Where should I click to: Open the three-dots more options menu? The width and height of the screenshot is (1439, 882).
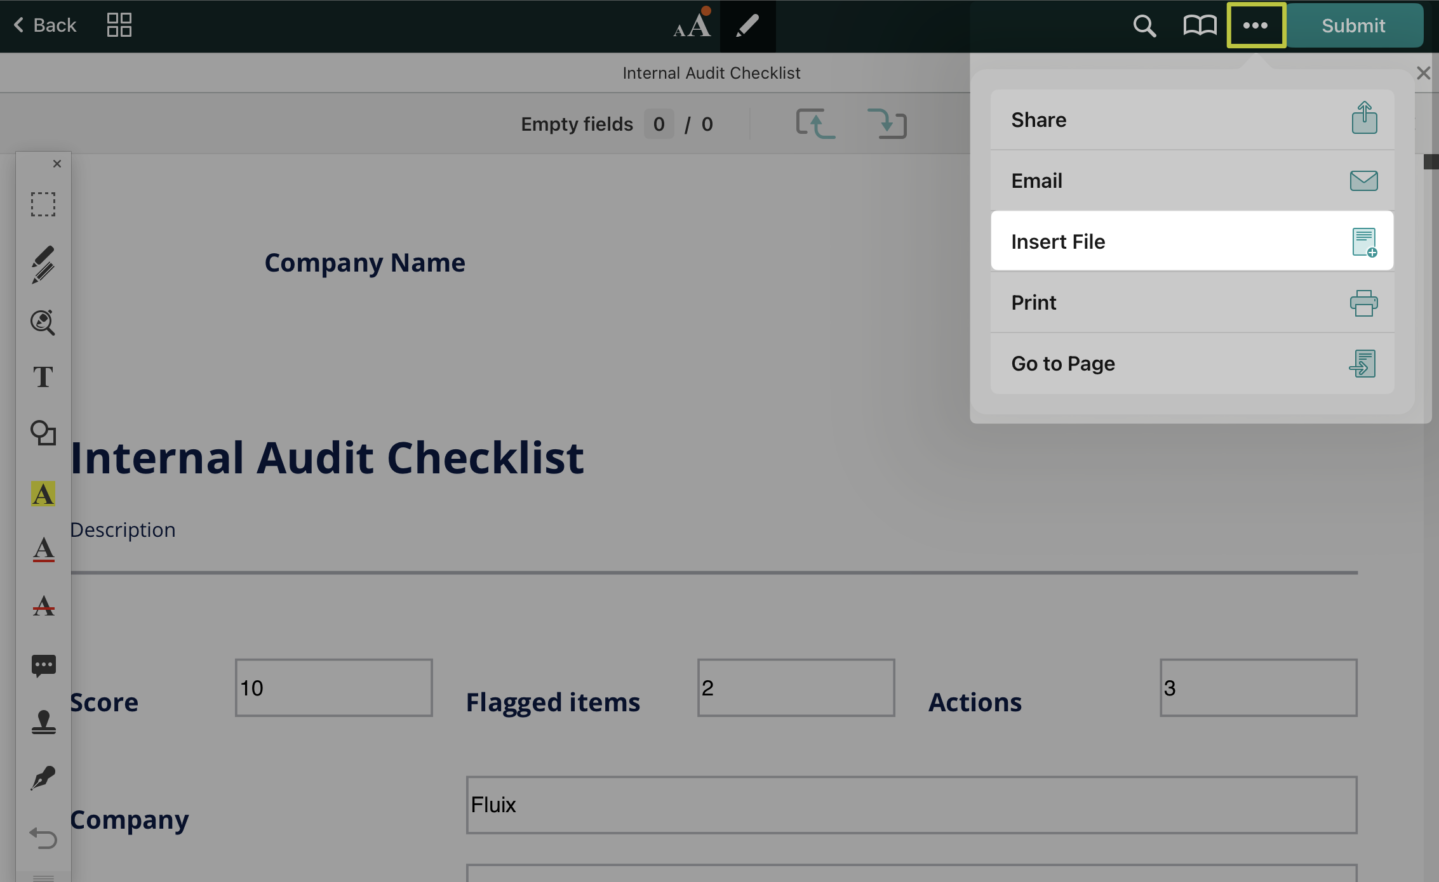tap(1255, 25)
